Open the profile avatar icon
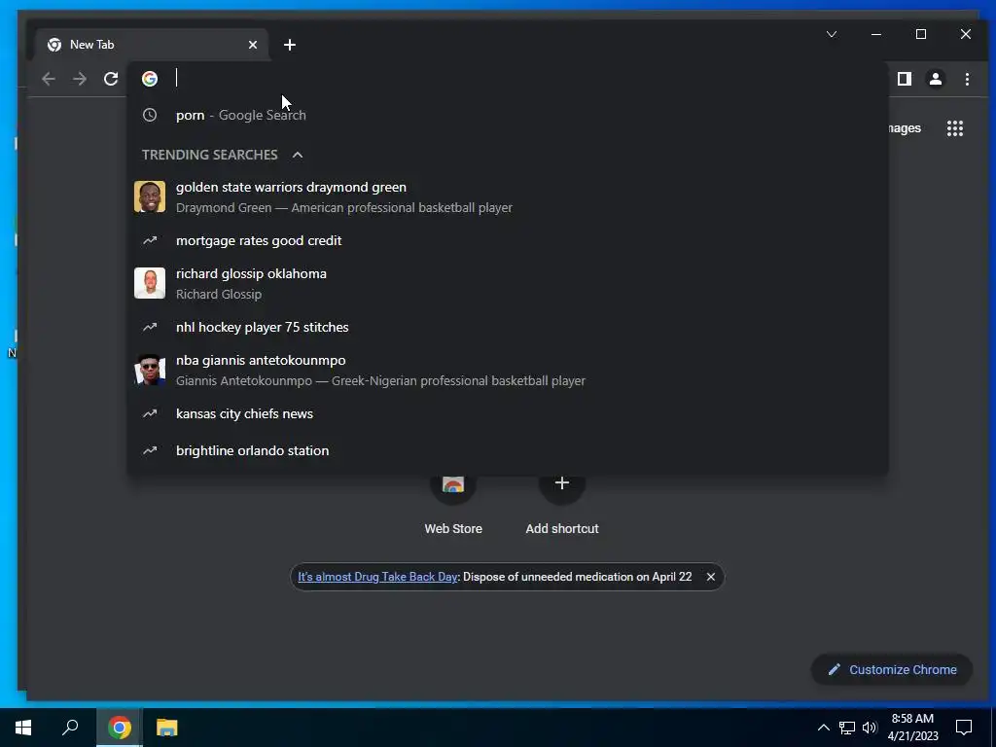996x747 pixels. point(936,79)
